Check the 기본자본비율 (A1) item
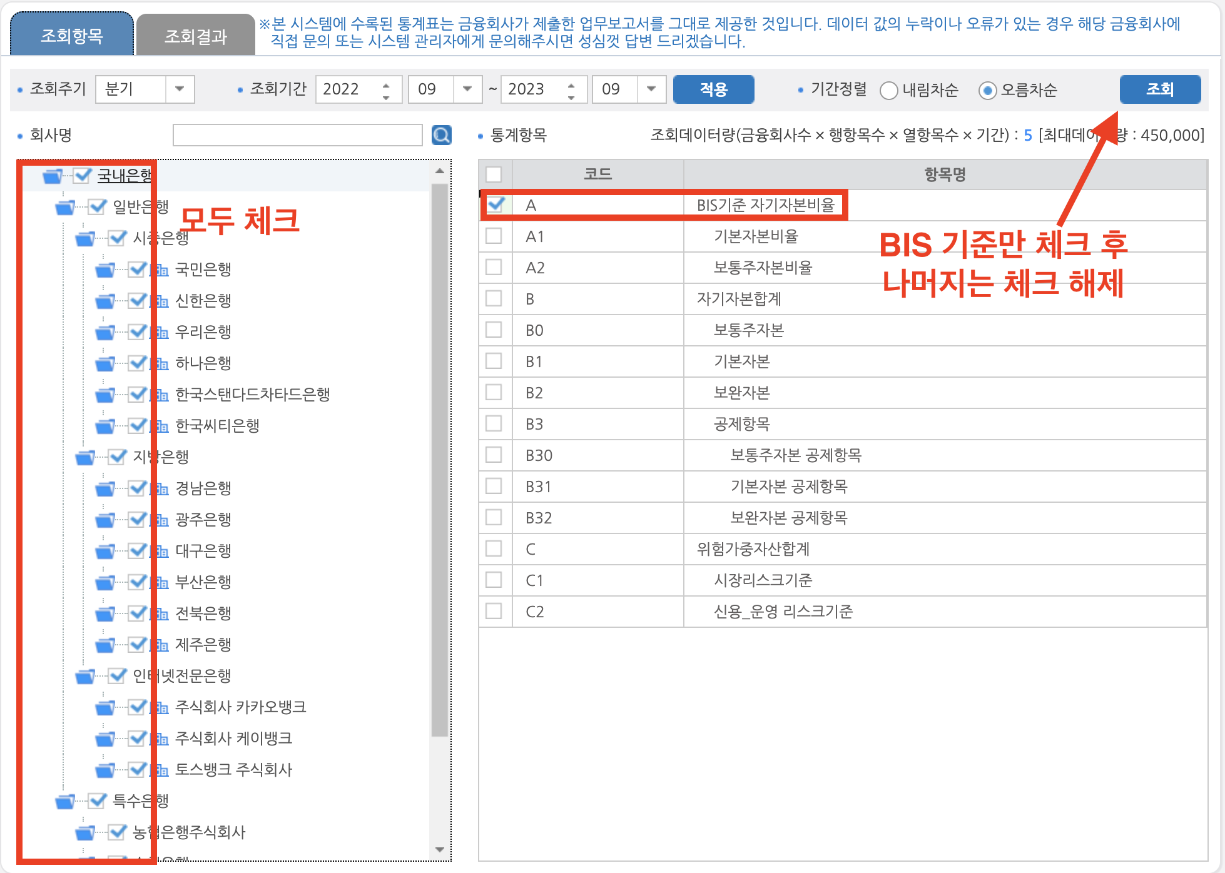Viewport: 1225px width, 873px height. (x=496, y=236)
